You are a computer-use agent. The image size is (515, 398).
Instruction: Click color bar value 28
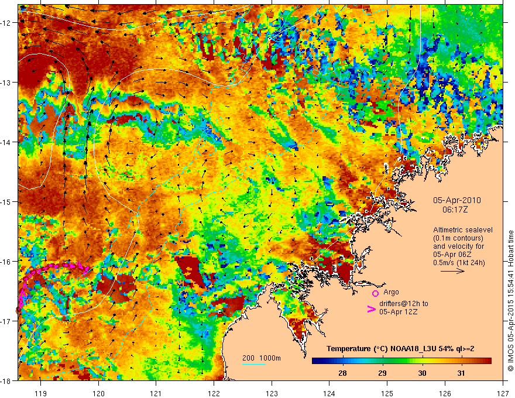point(342,373)
